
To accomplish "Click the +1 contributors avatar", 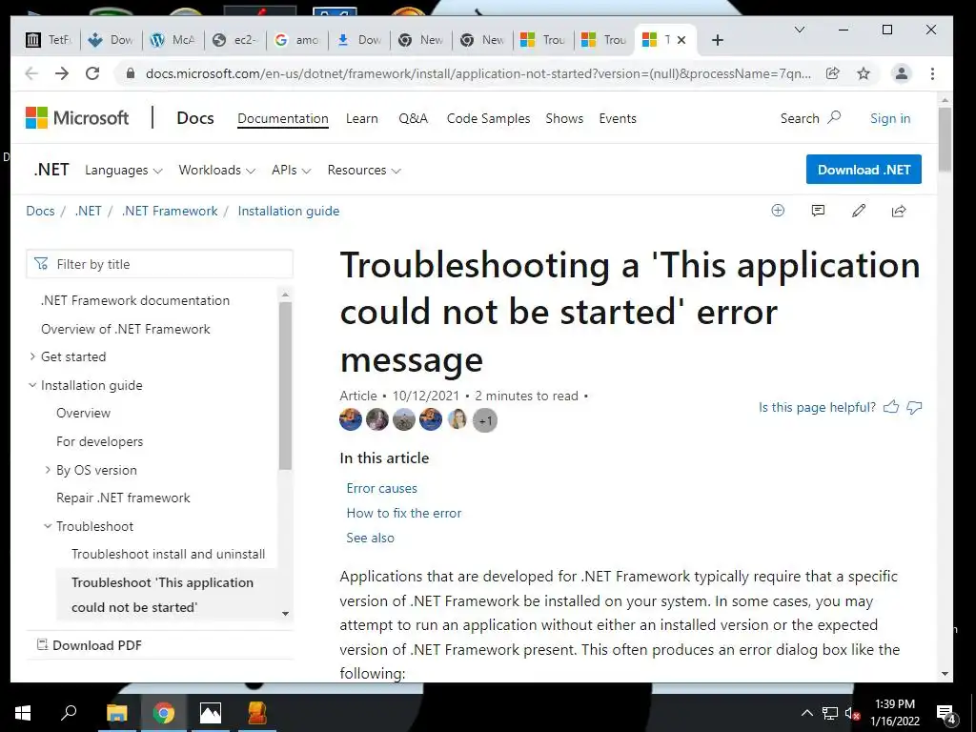I will 485,420.
